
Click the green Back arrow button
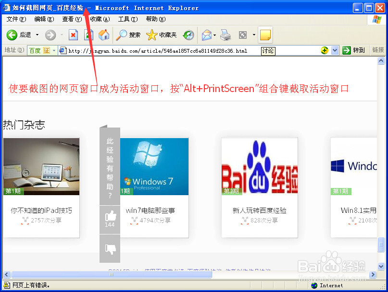click(x=12, y=35)
